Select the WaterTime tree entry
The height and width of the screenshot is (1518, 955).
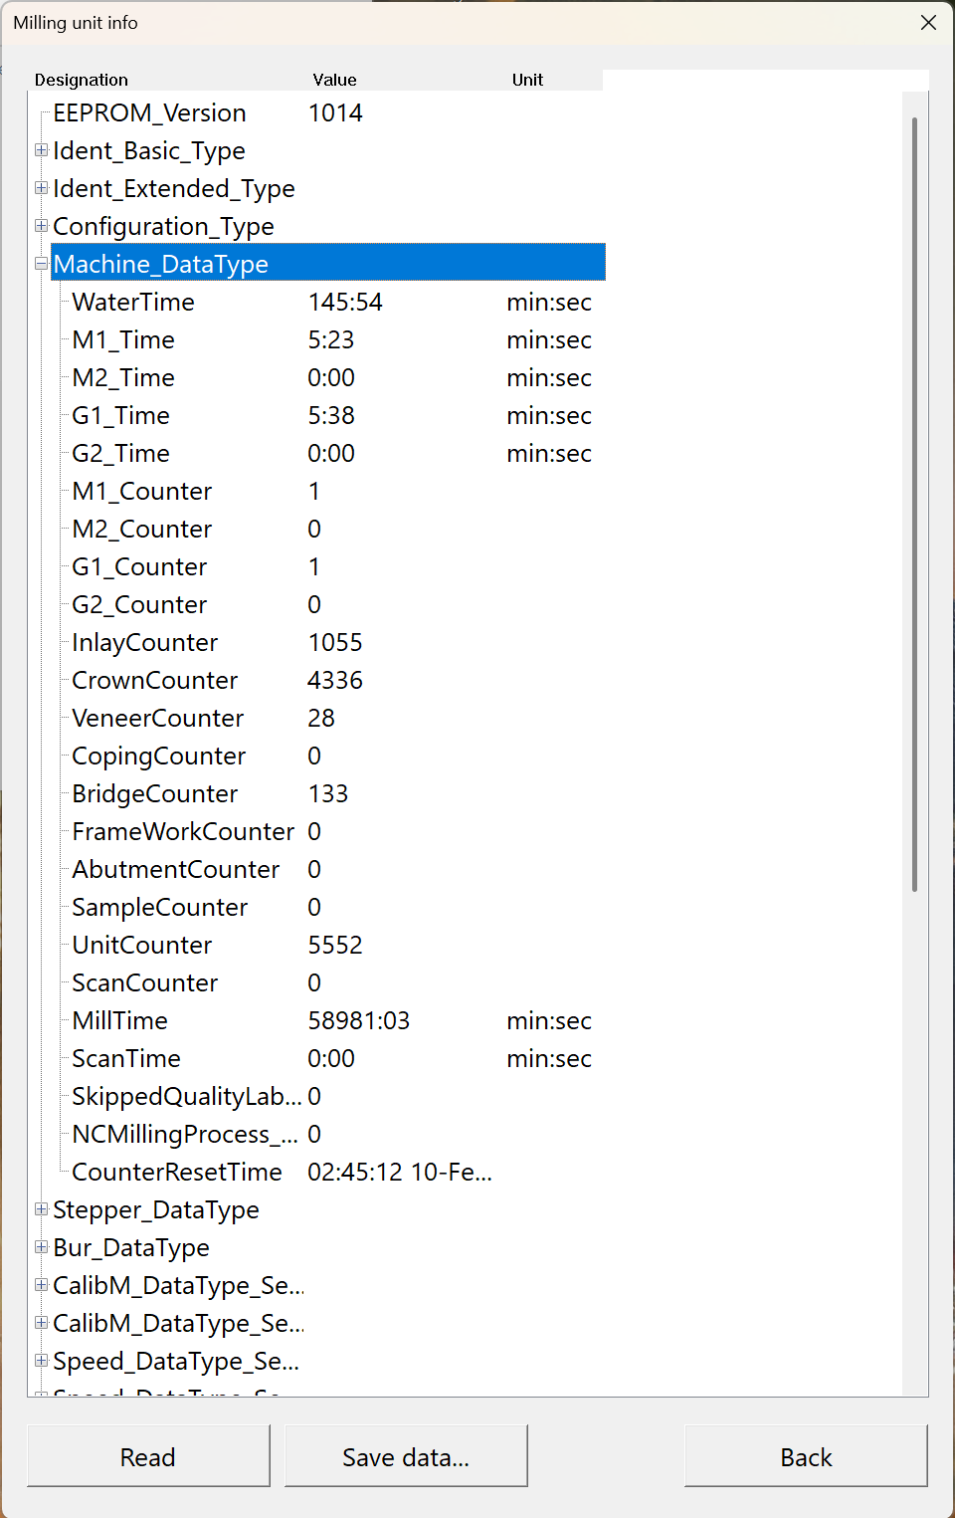pos(132,302)
